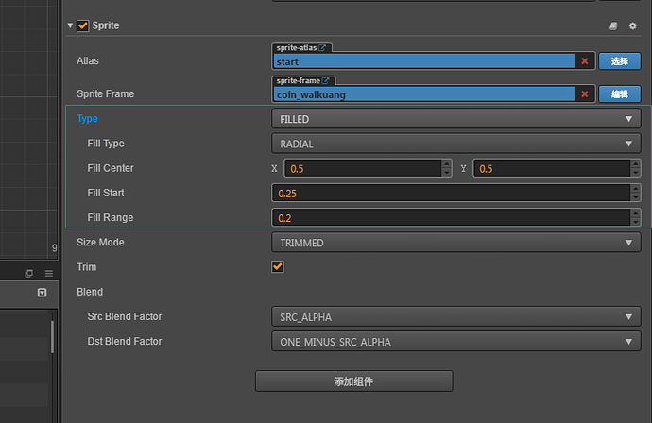Open the Type dropdown showing FILLED
The height and width of the screenshot is (423, 652).
pos(455,120)
